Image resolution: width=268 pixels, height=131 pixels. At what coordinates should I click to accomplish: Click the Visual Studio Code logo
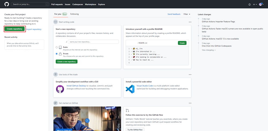[130, 89]
